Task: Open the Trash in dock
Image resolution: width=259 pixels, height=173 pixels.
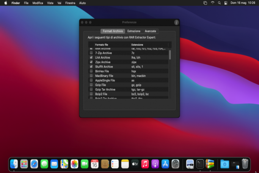Action: coord(245,164)
